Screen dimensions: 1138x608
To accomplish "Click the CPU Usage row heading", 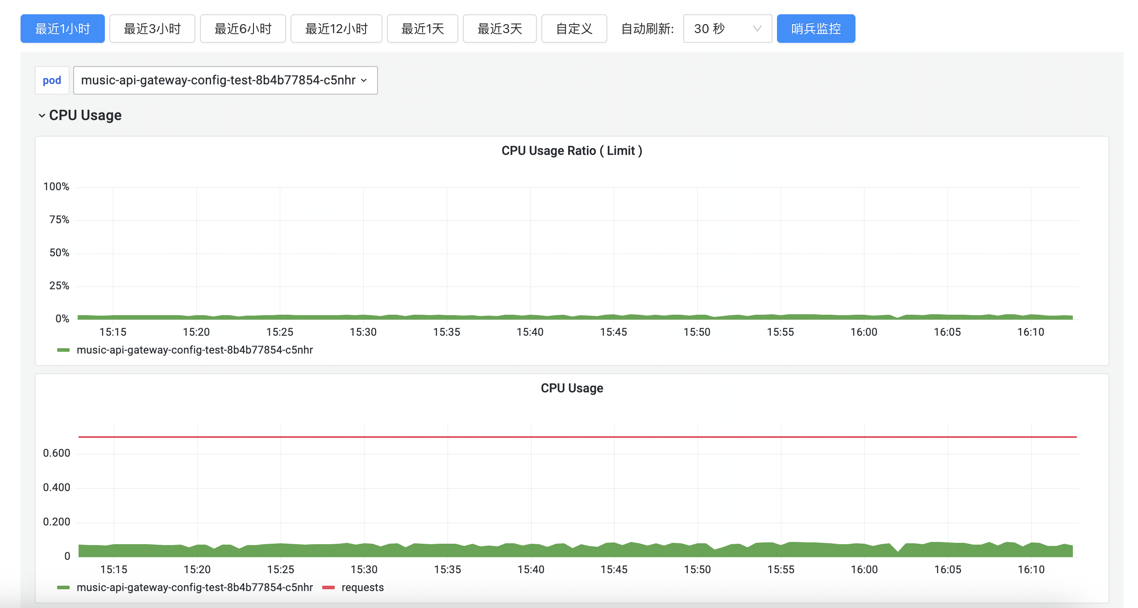I will (x=85, y=116).
